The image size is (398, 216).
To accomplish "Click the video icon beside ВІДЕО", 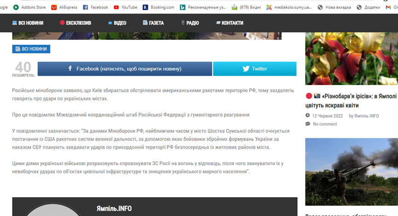I will (x=110, y=23).
